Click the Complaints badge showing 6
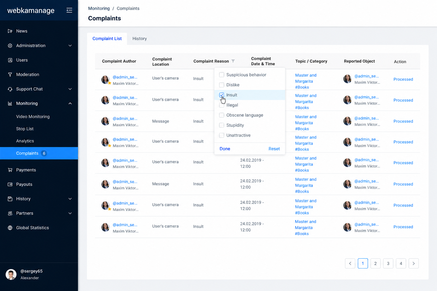 click(44, 153)
